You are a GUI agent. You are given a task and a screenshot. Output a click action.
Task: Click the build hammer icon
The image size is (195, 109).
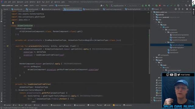pos(107,5)
